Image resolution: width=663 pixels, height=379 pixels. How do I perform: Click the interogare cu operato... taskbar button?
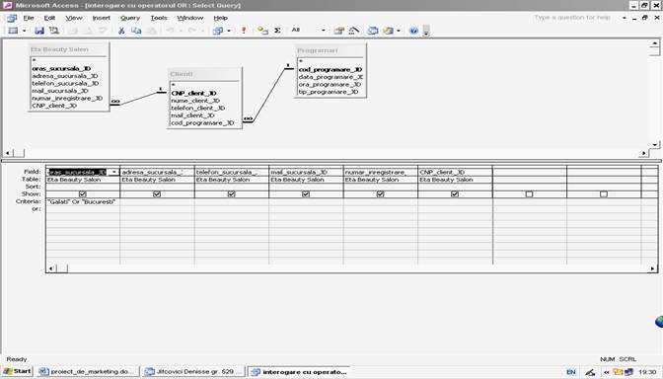299,371
